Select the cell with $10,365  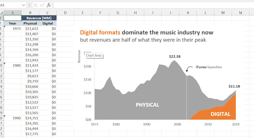[x=30, y=92]
